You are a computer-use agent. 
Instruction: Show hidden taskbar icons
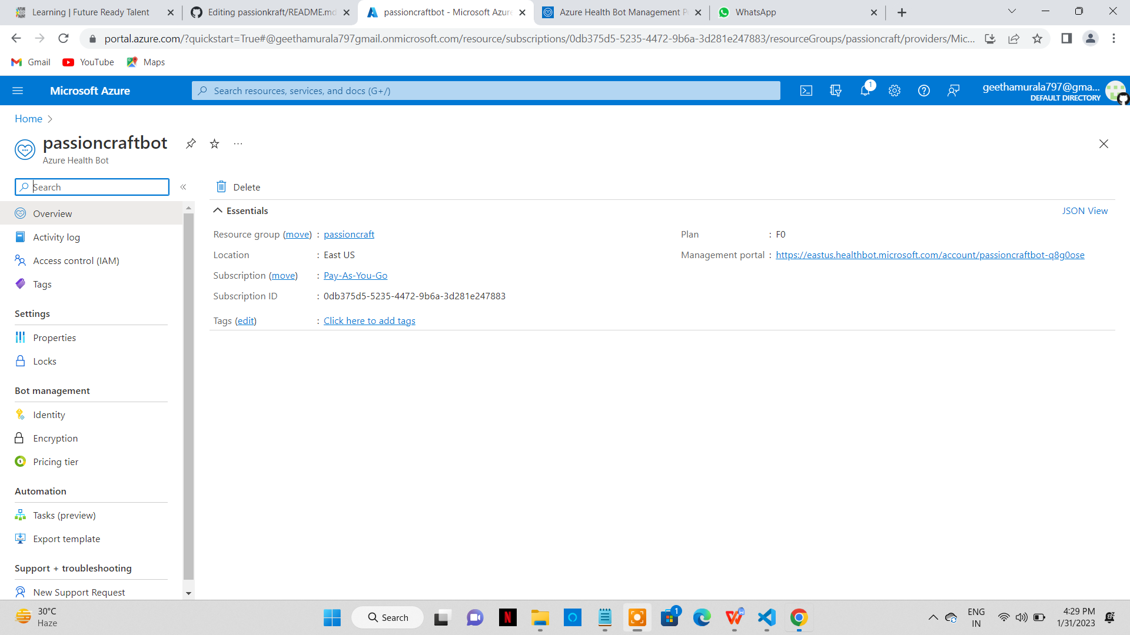[x=932, y=618]
